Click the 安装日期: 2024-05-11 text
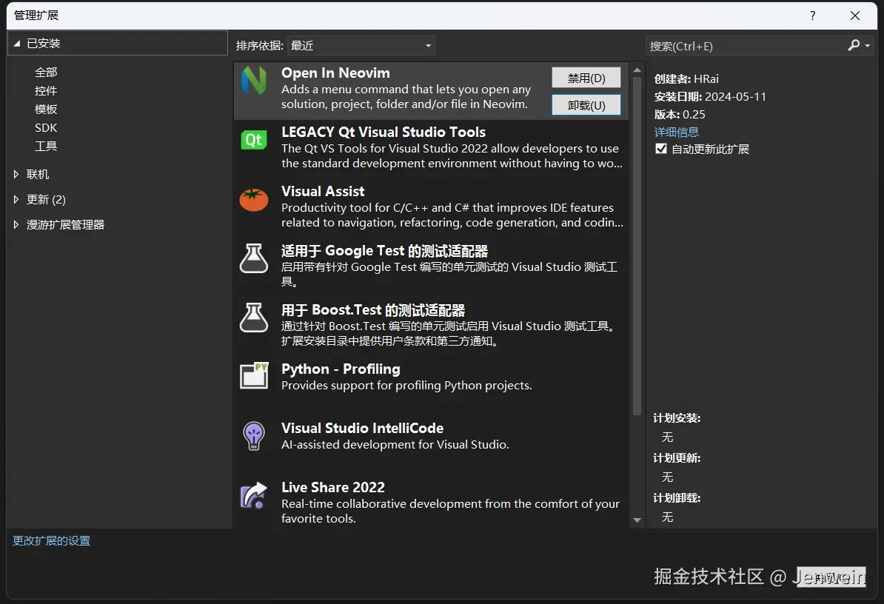This screenshot has width=884, height=604. point(710,96)
